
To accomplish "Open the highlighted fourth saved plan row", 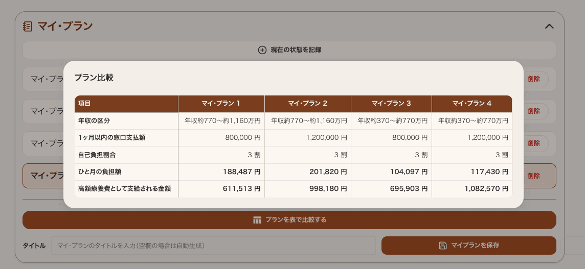I will coord(43,176).
